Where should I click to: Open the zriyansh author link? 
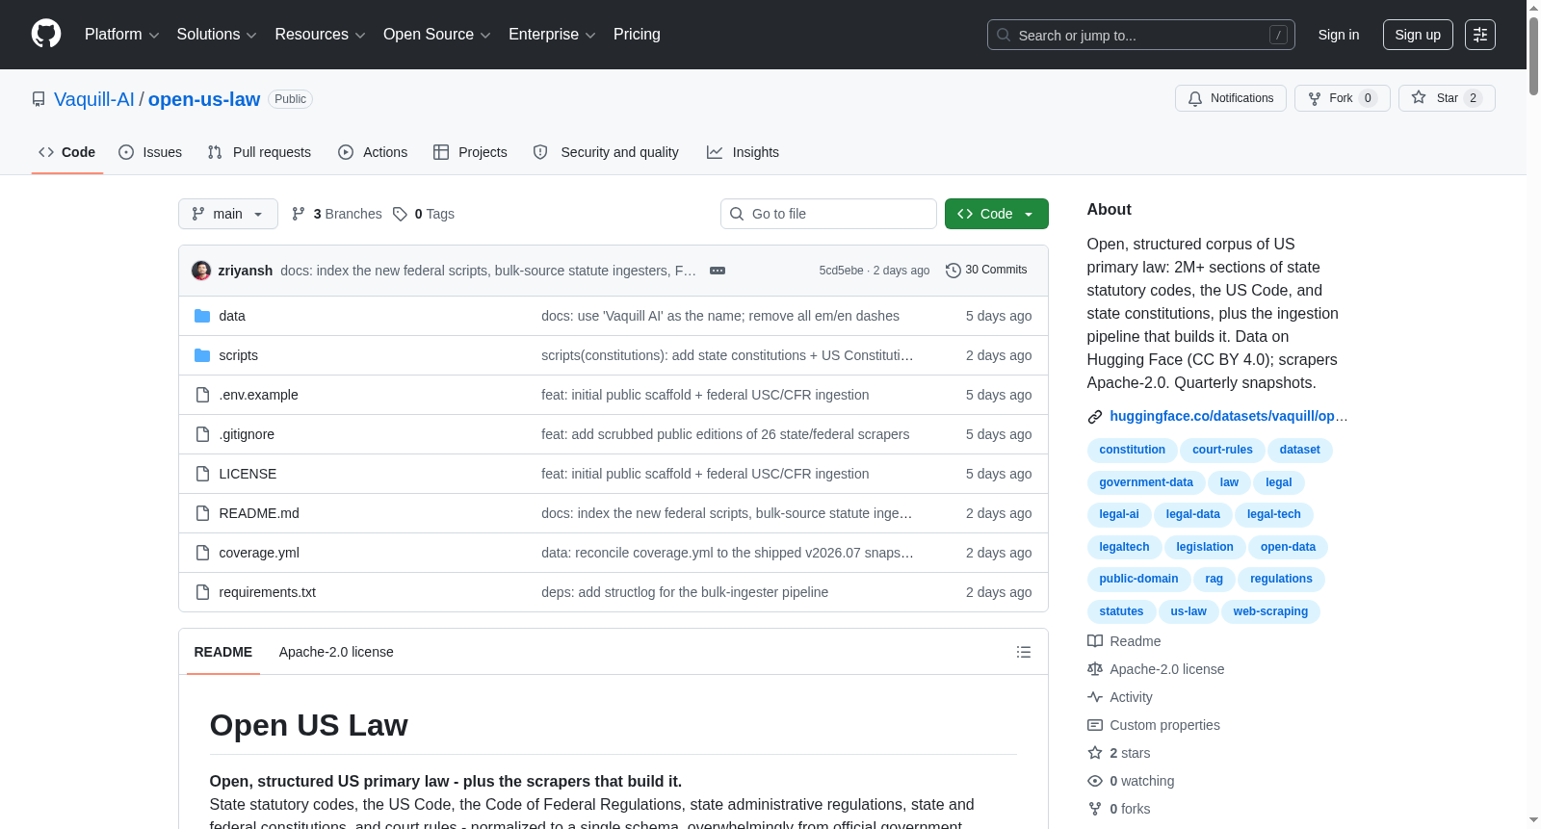pos(246,271)
